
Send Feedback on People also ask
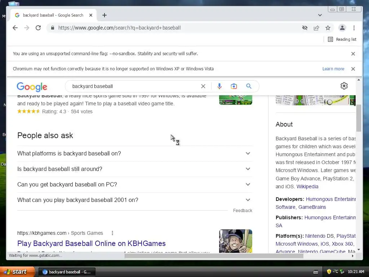243,211
